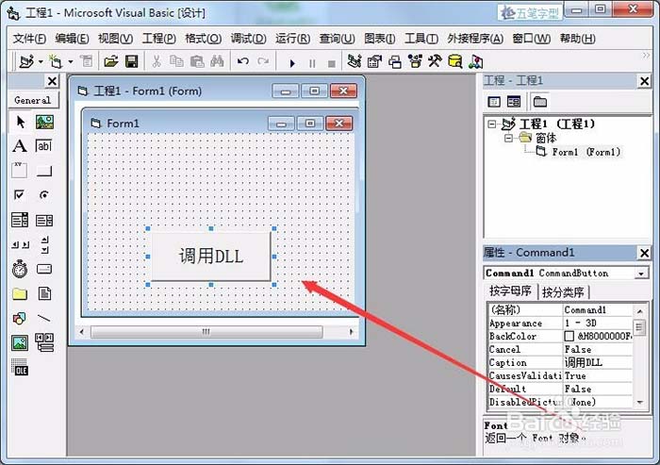Open the 工程(P) menu
This screenshot has width=660, height=465.
(158, 39)
